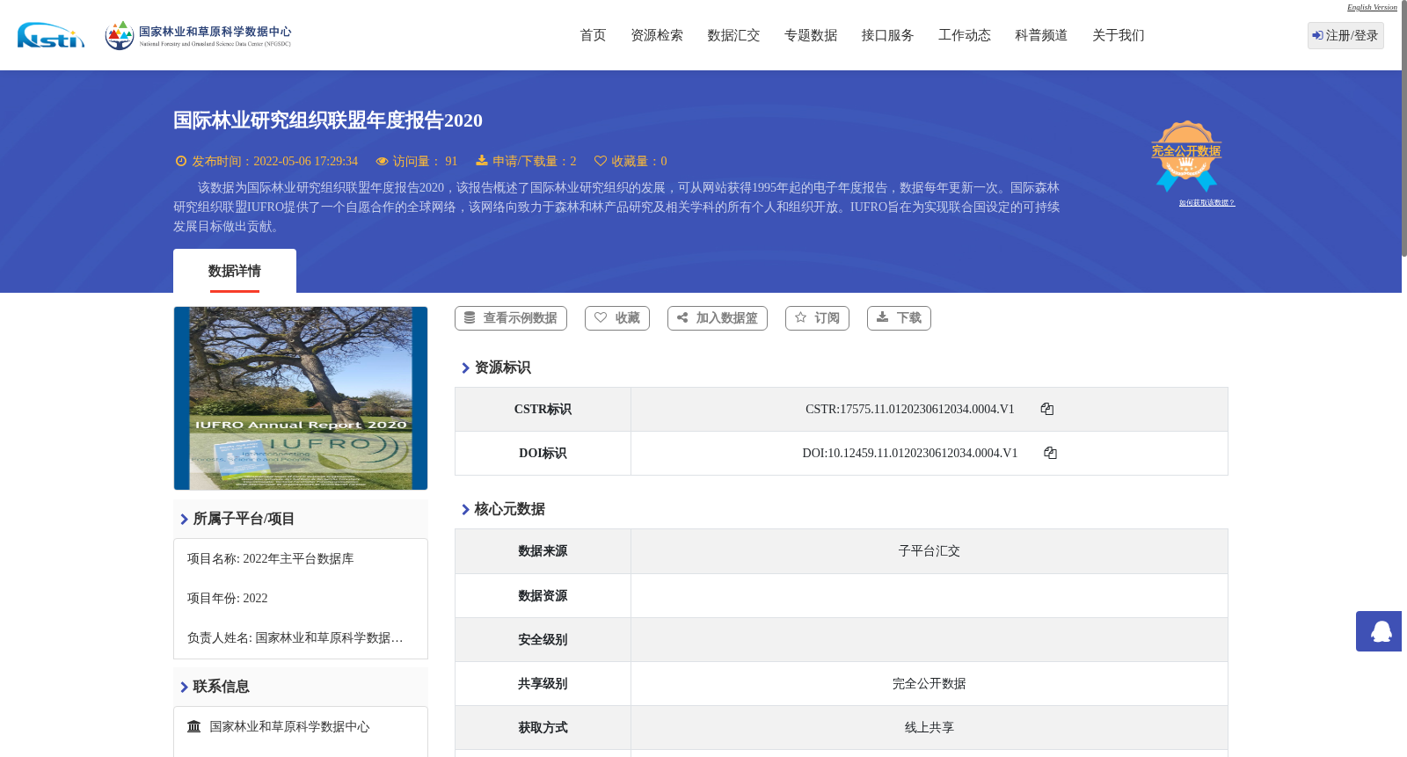This screenshot has height=757, width=1407.
Task: Click the chevron next to 联系信息
Action: tap(184, 687)
